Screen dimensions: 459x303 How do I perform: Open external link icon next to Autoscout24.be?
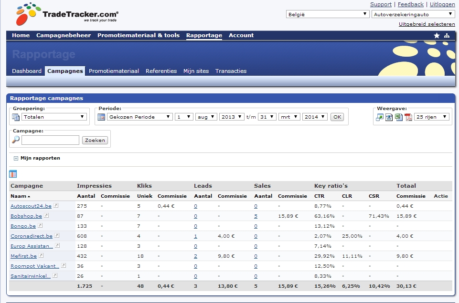tap(56, 205)
